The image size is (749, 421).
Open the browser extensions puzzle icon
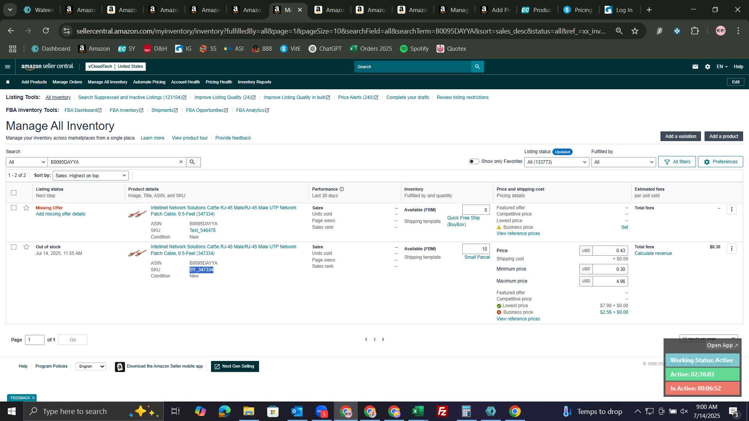pos(695,31)
